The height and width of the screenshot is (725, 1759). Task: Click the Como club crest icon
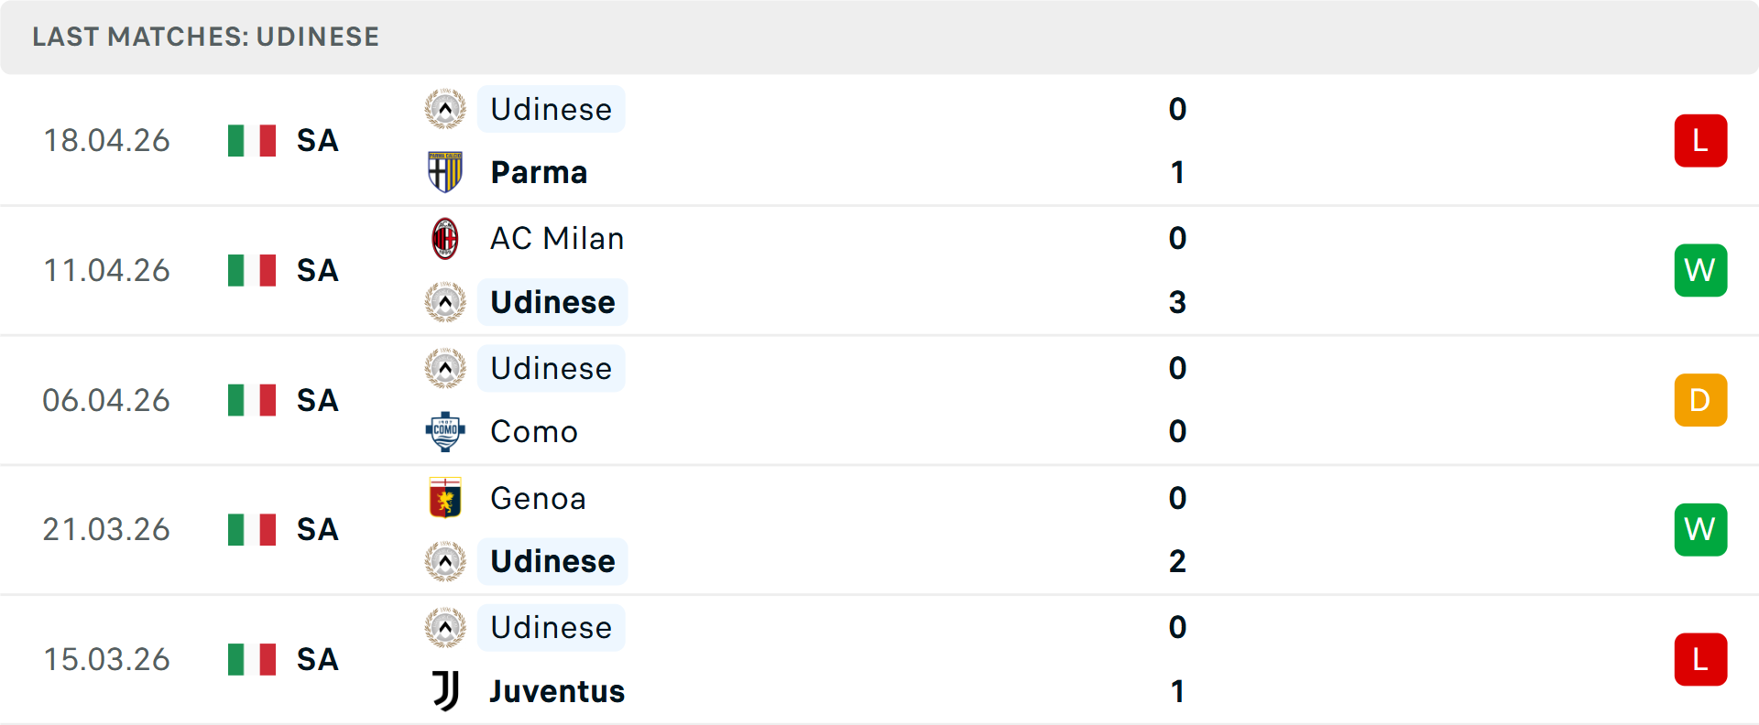pos(445,431)
